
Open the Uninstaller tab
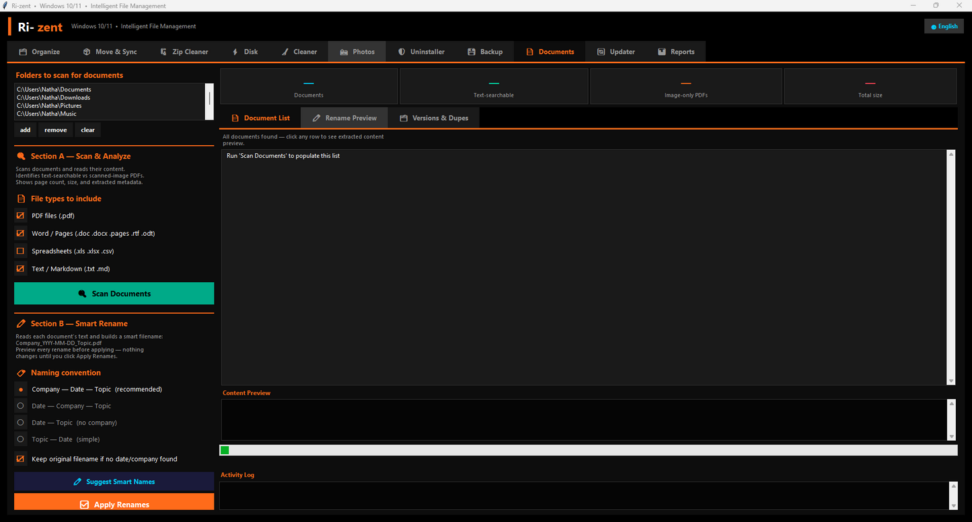(421, 52)
